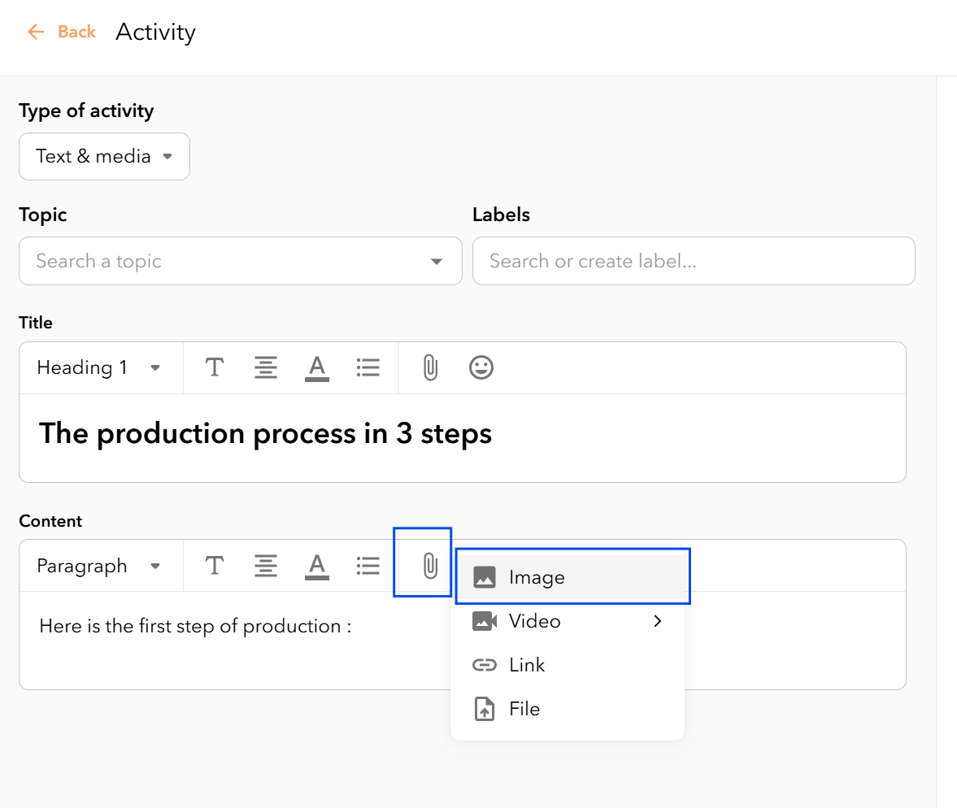
Task: Click the text size icon in Title toolbar
Action: 214,367
